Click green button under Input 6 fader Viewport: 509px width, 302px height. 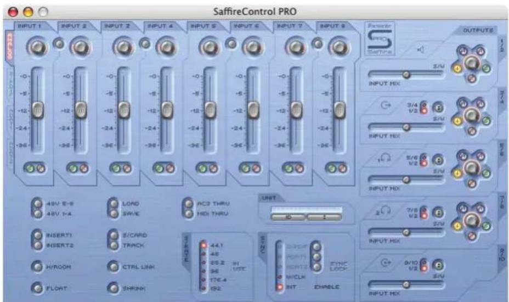click(245, 169)
